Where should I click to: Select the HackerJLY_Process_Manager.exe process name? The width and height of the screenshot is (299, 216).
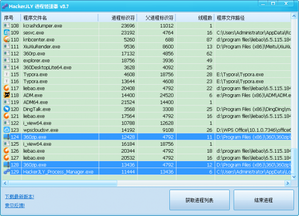[x=58, y=172]
